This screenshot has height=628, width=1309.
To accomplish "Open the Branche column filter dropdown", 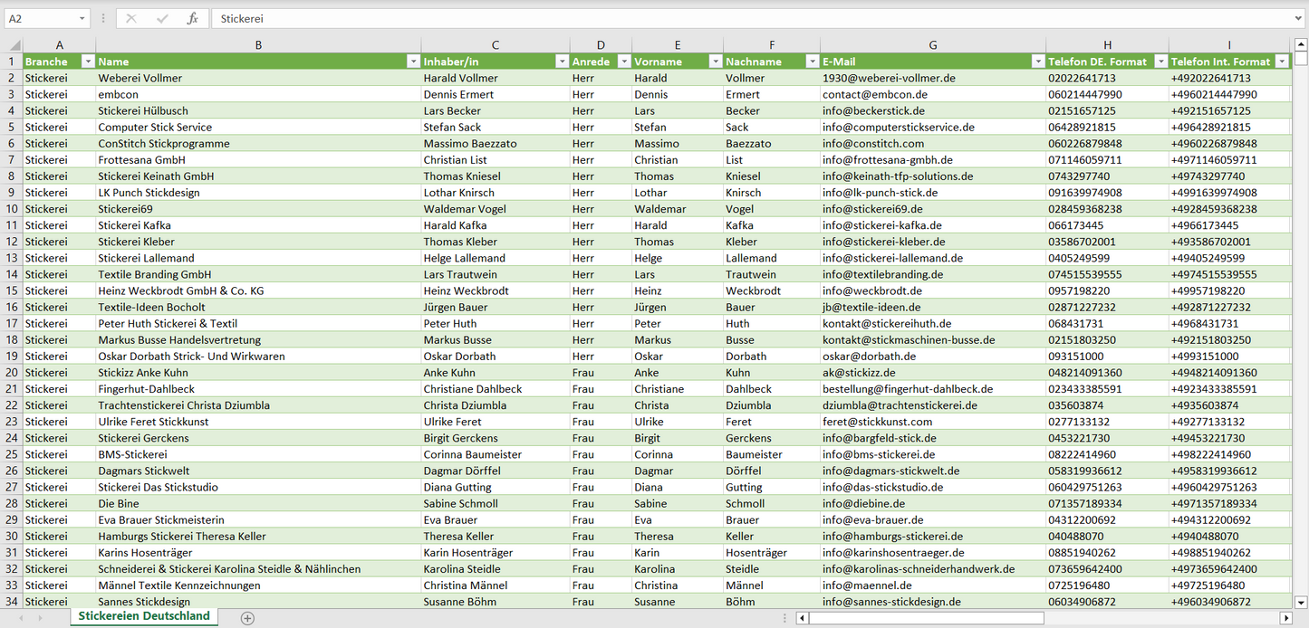I will point(88,62).
